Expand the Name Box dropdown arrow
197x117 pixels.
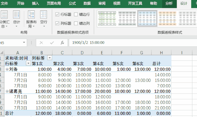[24, 43]
